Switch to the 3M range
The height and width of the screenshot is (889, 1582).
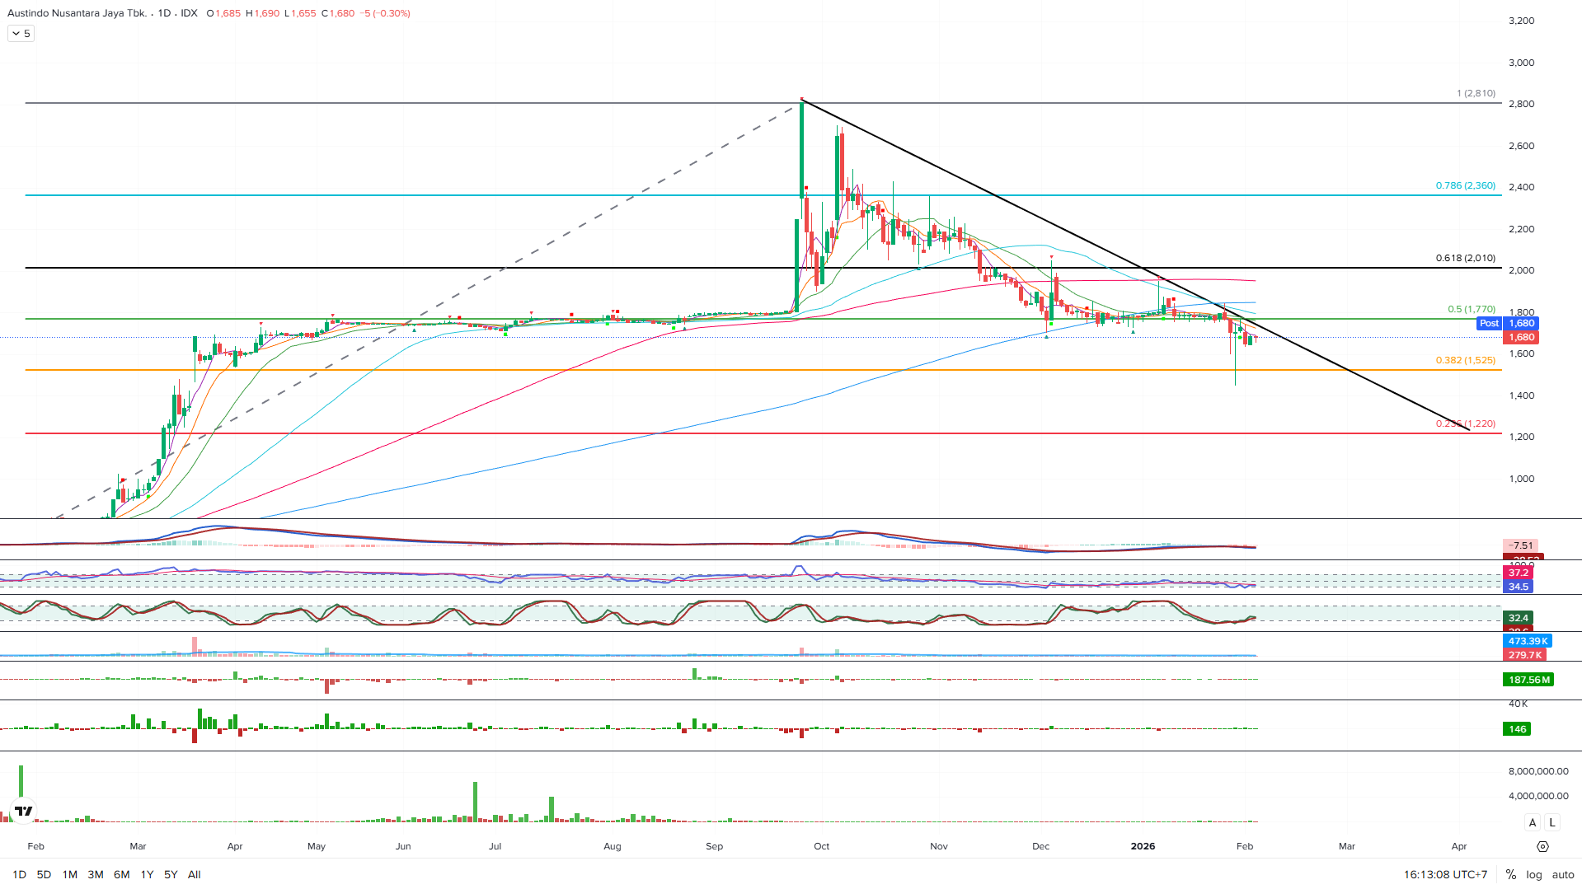96,875
